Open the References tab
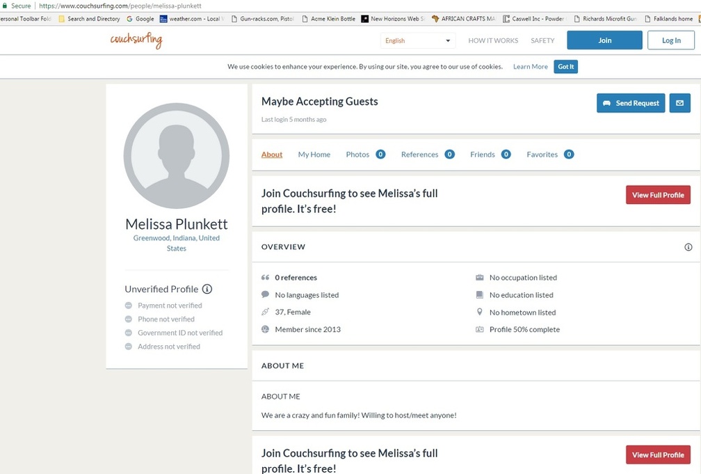This screenshot has height=474, width=701. pyautogui.click(x=428, y=155)
